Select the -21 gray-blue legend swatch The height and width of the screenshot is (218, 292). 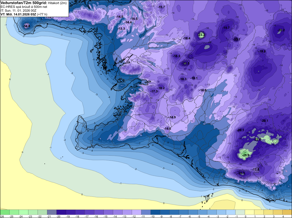[52, 212]
